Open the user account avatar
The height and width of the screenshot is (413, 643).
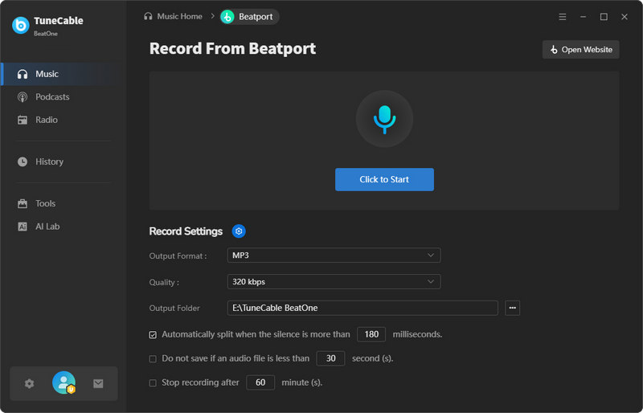click(x=63, y=382)
